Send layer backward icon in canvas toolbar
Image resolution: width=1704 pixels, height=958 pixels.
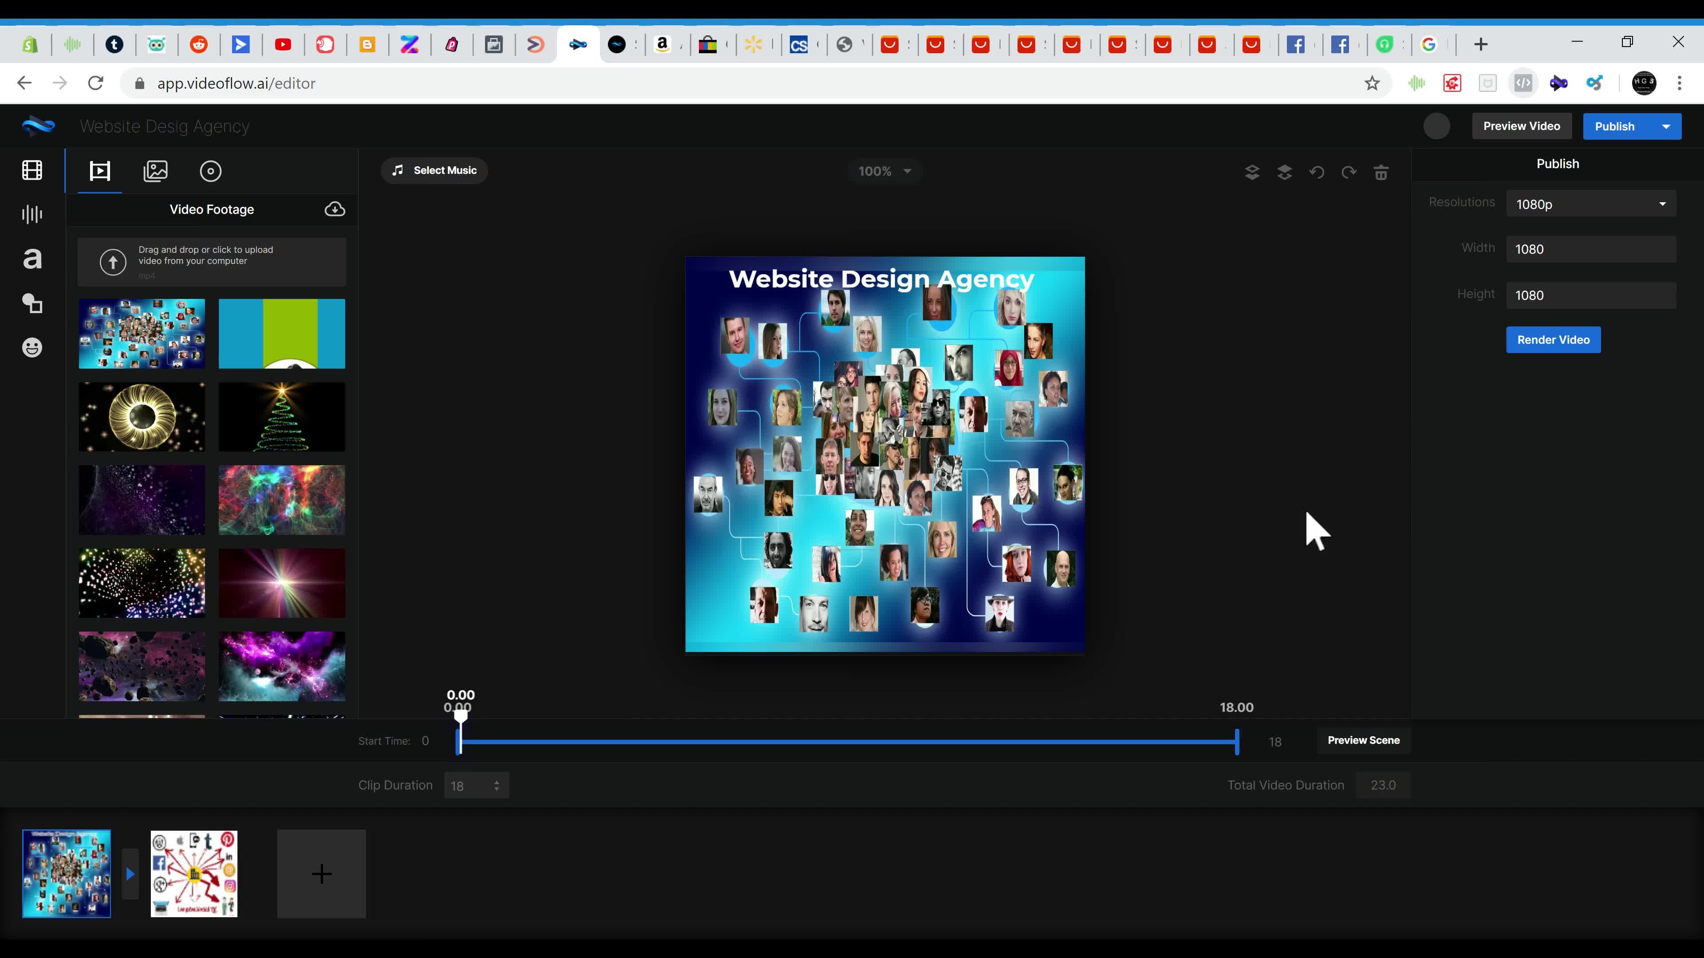tap(1252, 173)
